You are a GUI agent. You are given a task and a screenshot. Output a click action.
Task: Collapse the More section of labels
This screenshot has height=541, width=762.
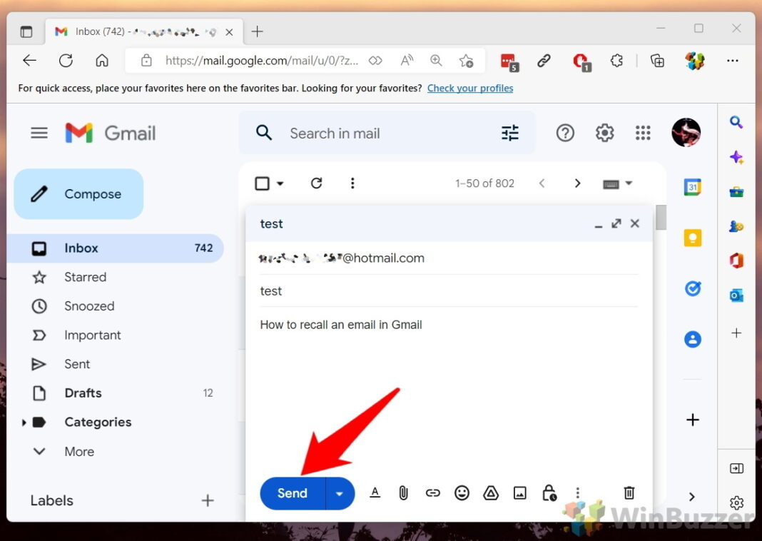pos(39,451)
